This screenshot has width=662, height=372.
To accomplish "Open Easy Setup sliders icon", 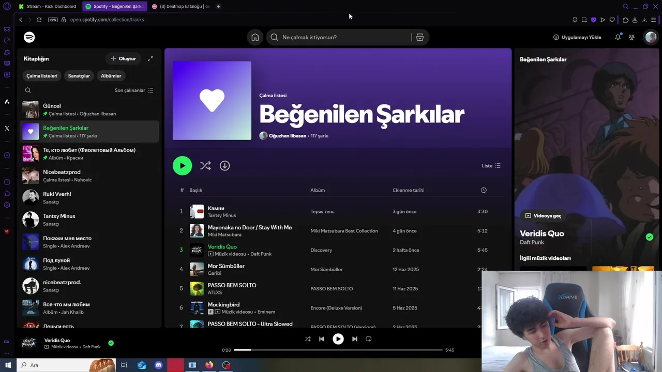I will click(654, 20).
